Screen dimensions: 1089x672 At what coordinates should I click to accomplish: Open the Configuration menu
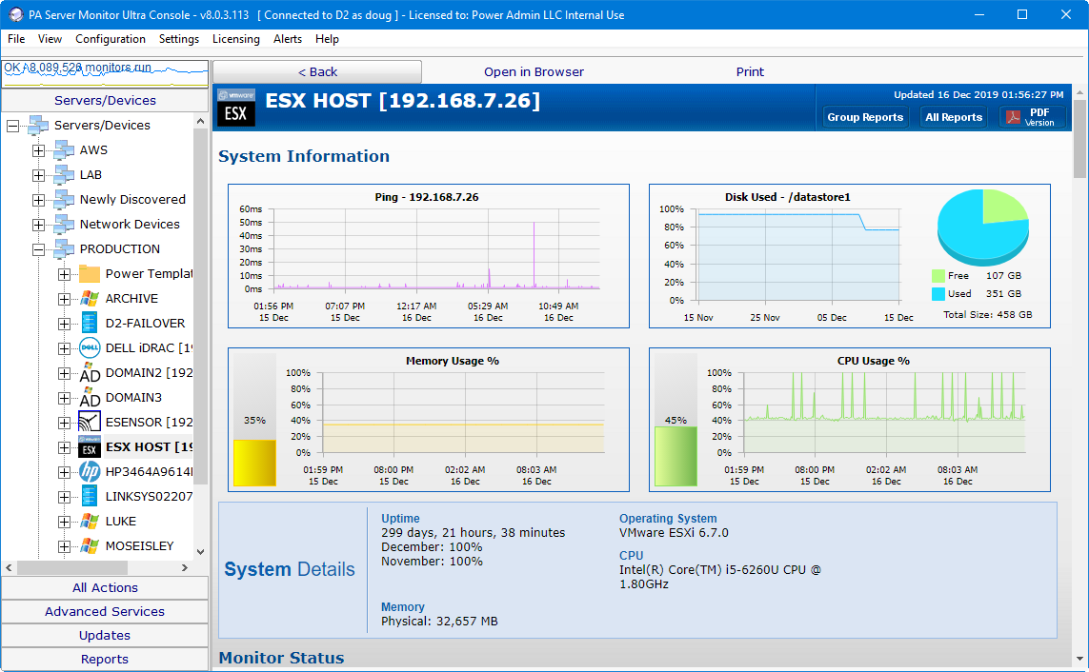point(111,39)
